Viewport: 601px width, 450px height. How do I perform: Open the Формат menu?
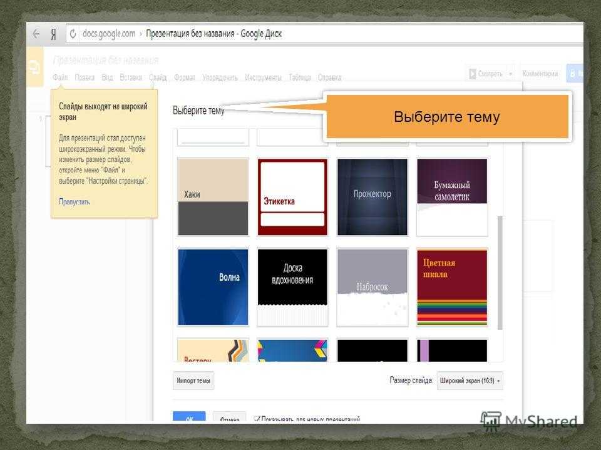point(184,77)
